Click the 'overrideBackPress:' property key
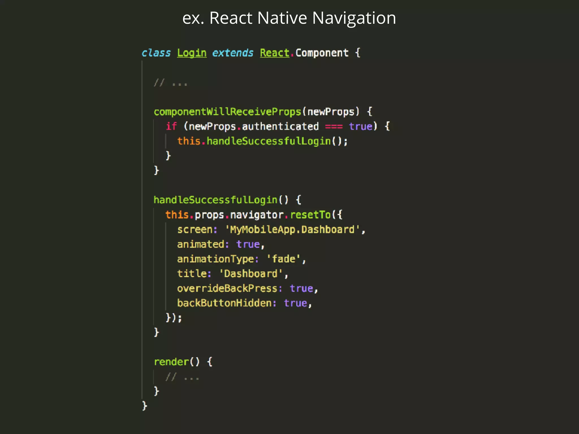 (x=230, y=288)
